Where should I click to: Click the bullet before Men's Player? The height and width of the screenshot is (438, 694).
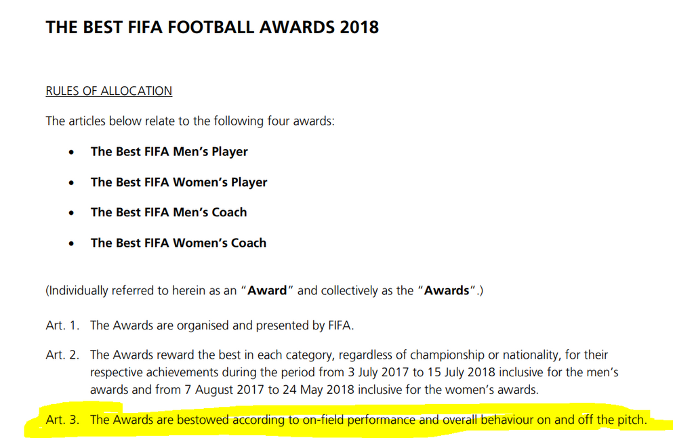pos(71,153)
